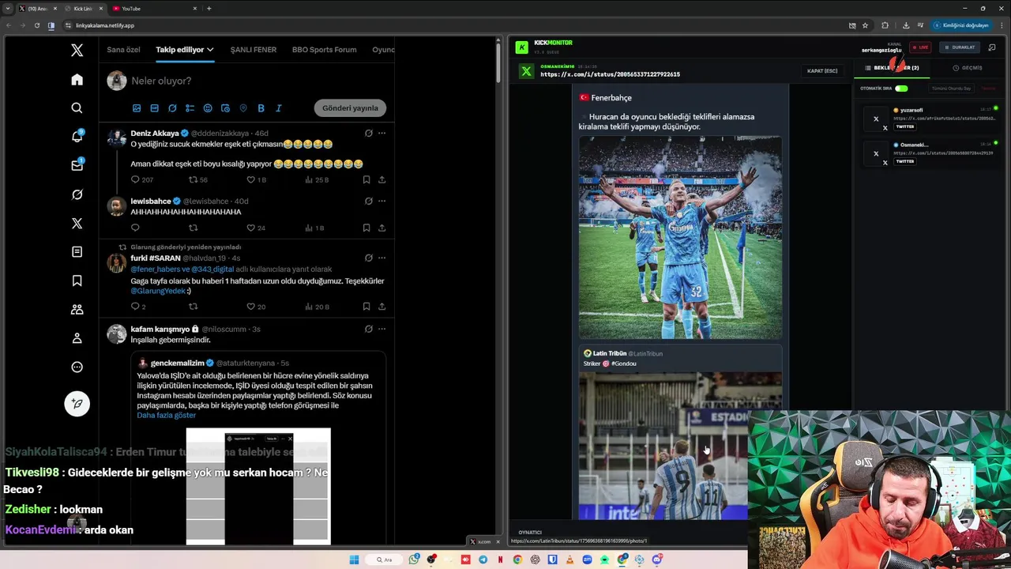Open Notifications bell in X sidebar
This screenshot has width=1011, height=569.
(x=77, y=137)
